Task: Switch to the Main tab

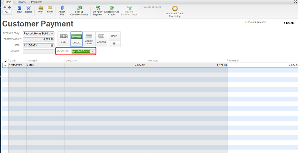Action: tap(8, 2)
